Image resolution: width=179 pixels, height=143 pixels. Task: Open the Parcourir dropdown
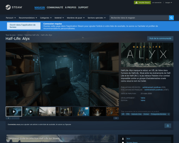11,18
